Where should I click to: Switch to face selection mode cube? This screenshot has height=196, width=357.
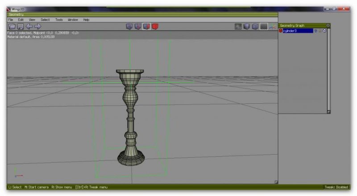pos(146,27)
